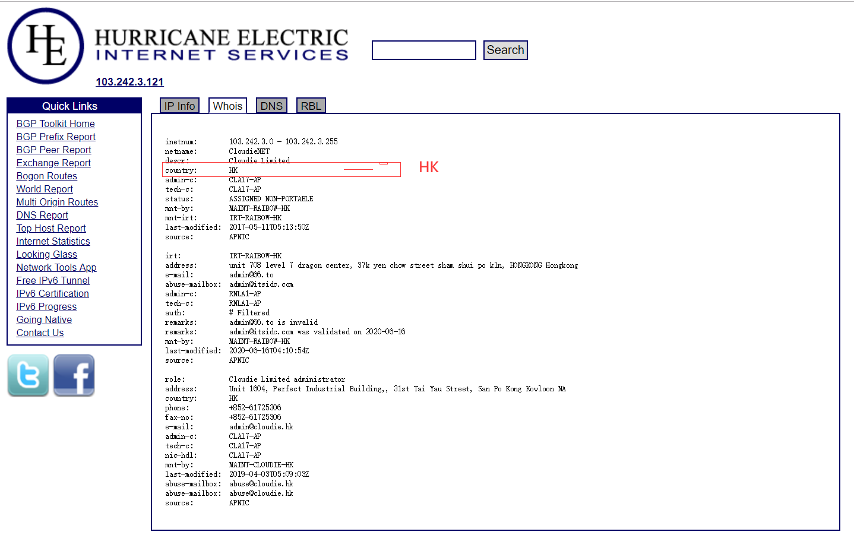854x535 pixels.
Task: Open the 103.242.3.121 address link
Action: (x=129, y=82)
